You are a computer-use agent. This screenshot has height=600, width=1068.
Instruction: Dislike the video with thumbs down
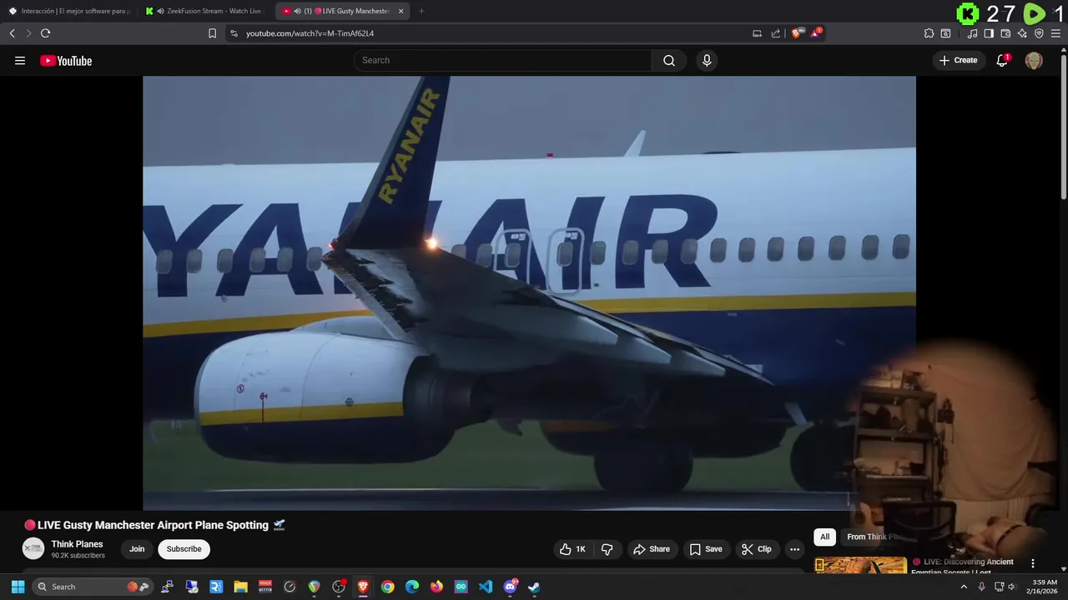[x=607, y=549]
